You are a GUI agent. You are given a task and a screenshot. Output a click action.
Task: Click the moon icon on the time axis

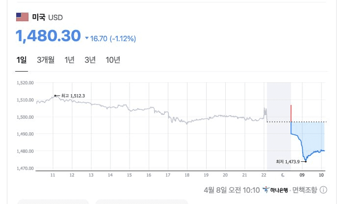[x=282, y=174]
